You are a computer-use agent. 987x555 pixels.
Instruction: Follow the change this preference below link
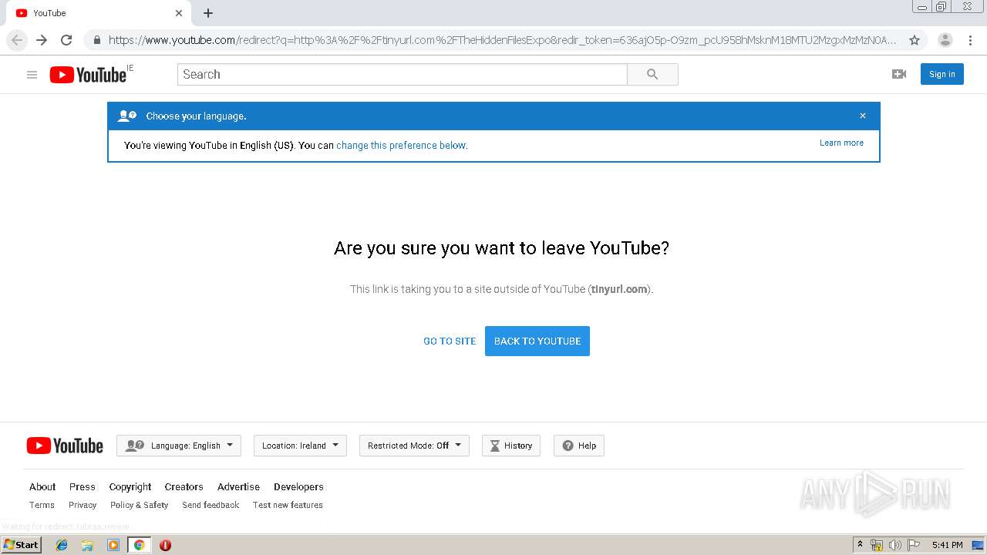(401, 145)
